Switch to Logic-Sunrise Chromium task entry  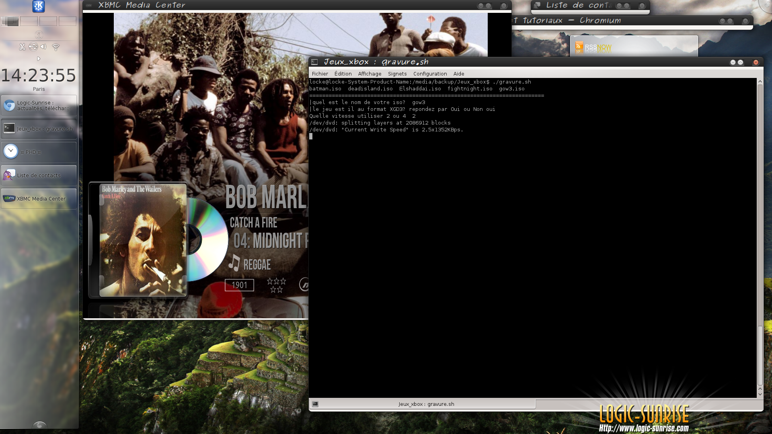pos(39,105)
